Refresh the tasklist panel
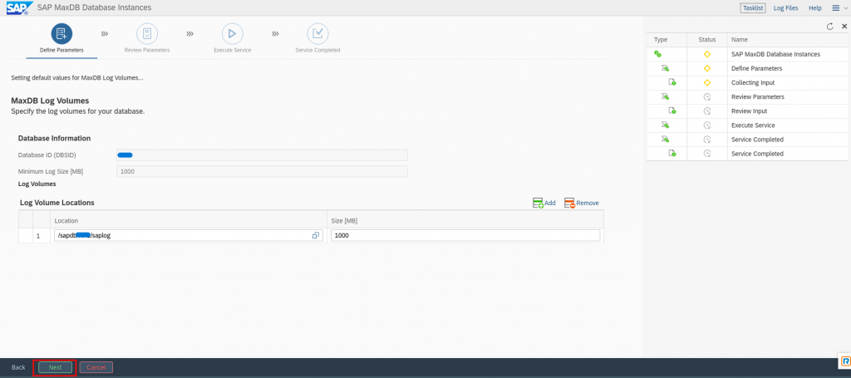851x378 pixels. 829,27
